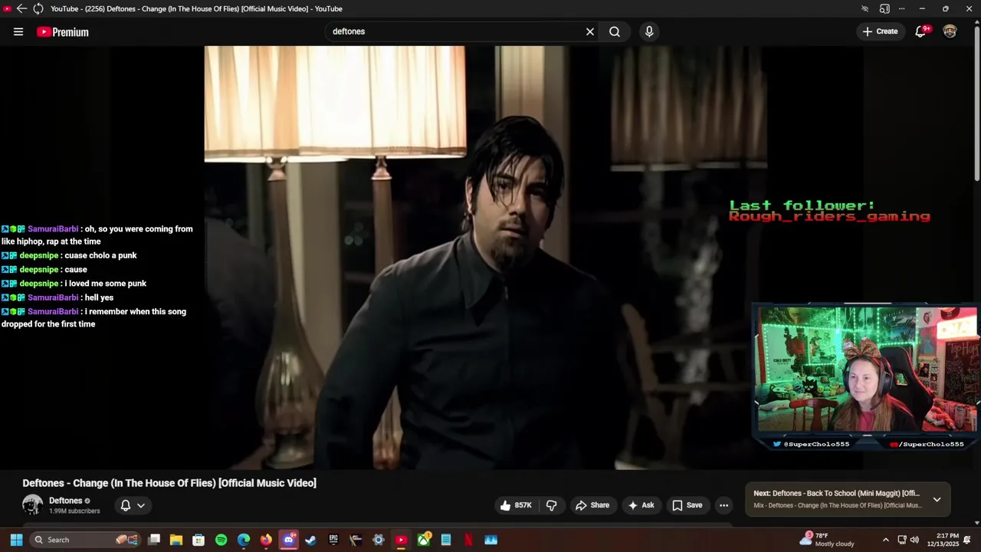Click the video player to pause
The height and width of the screenshot is (552, 981).
(x=487, y=258)
